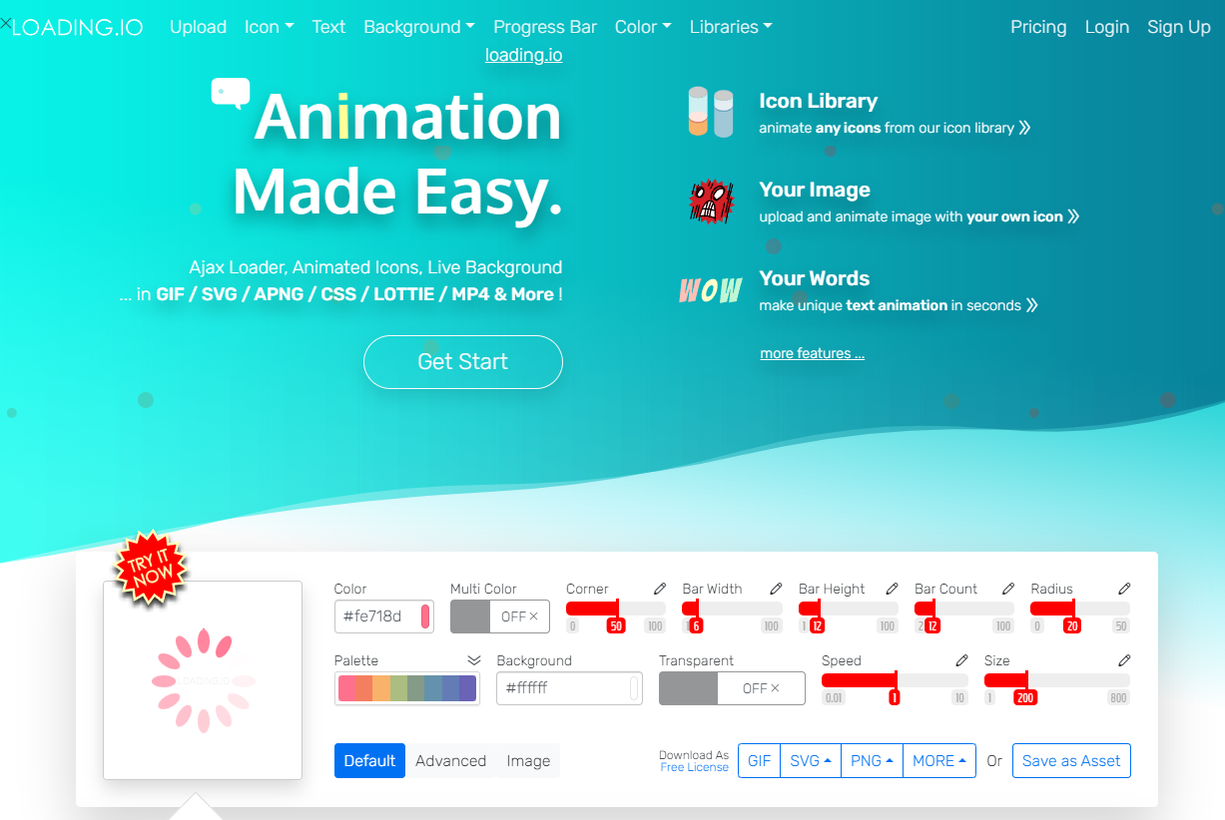The width and height of the screenshot is (1225, 820).
Task: Select the Default tab
Action: click(x=370, y=761)
